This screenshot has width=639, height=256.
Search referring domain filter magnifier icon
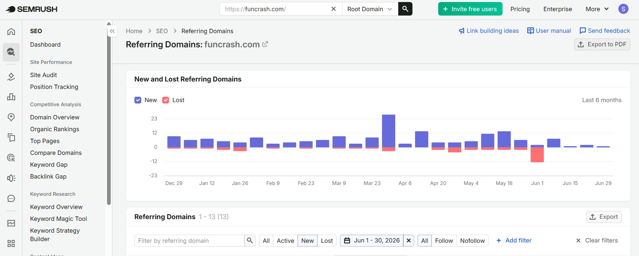click(x=250, y=240)
